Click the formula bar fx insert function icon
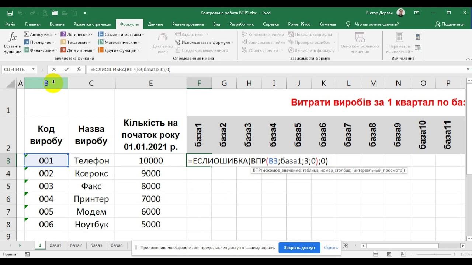 point(79,69)
